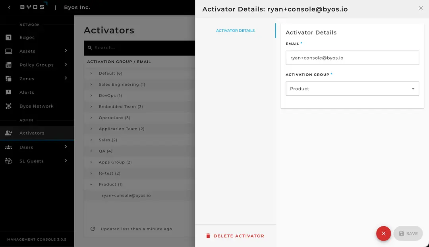Viewport: 429px width, 247px height.
Task: Click the ACTIVATION GROUP / EMAIL column header
Action: (119, 62)
